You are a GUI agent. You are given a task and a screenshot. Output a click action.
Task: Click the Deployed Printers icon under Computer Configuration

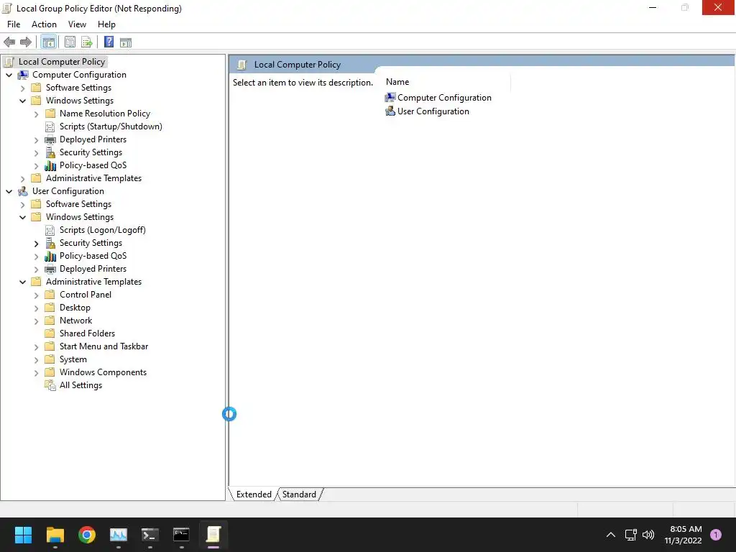pyautogui.click(x=50, y=139)
